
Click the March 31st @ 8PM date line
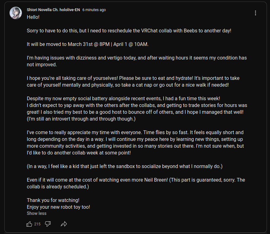(88, 44)
